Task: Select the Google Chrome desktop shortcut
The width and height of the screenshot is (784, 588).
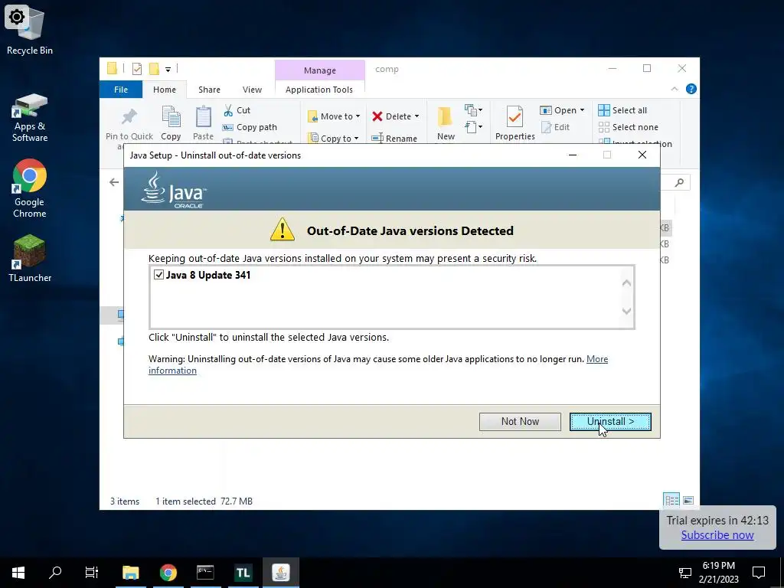Action: pos(30,188)
